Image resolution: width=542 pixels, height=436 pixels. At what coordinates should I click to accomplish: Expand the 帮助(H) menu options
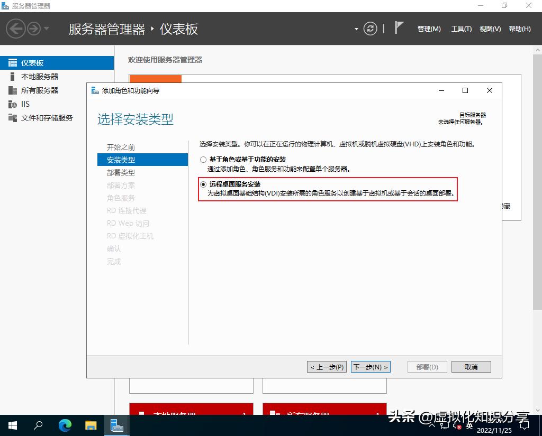pos(519,29)
